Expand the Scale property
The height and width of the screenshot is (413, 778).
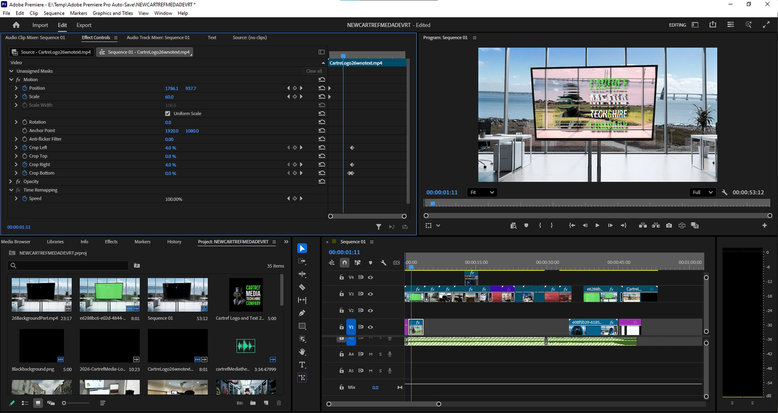16,97
